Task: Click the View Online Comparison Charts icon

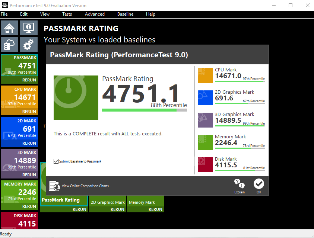Action: point(54,186)
